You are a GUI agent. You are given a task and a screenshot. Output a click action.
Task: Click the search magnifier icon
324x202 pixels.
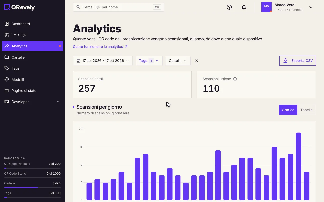(x=78, y=7)
